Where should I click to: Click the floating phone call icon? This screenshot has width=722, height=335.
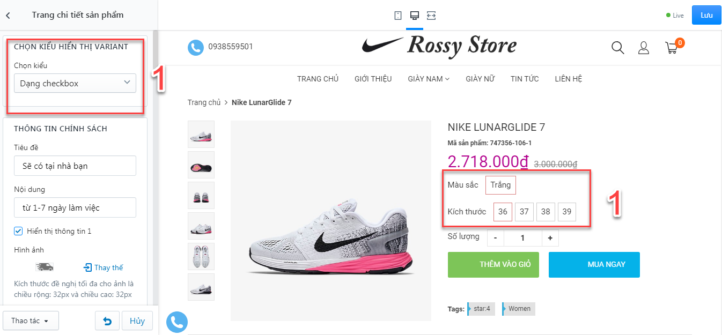coord(176,322)
